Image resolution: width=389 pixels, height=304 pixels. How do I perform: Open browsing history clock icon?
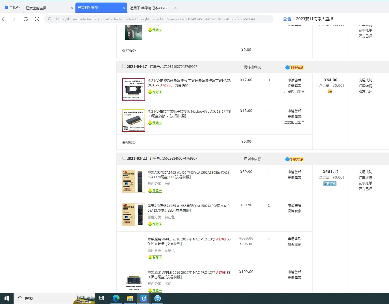coord(37,19)
